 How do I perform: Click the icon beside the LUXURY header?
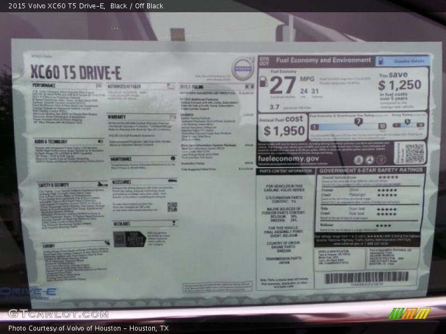click(107, 243)
